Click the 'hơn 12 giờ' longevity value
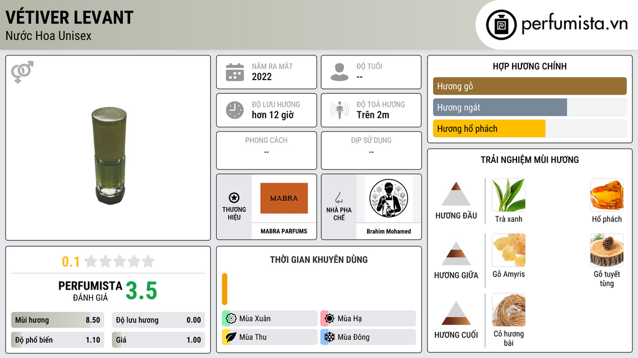The image size is (638, 358). point(273,115)
